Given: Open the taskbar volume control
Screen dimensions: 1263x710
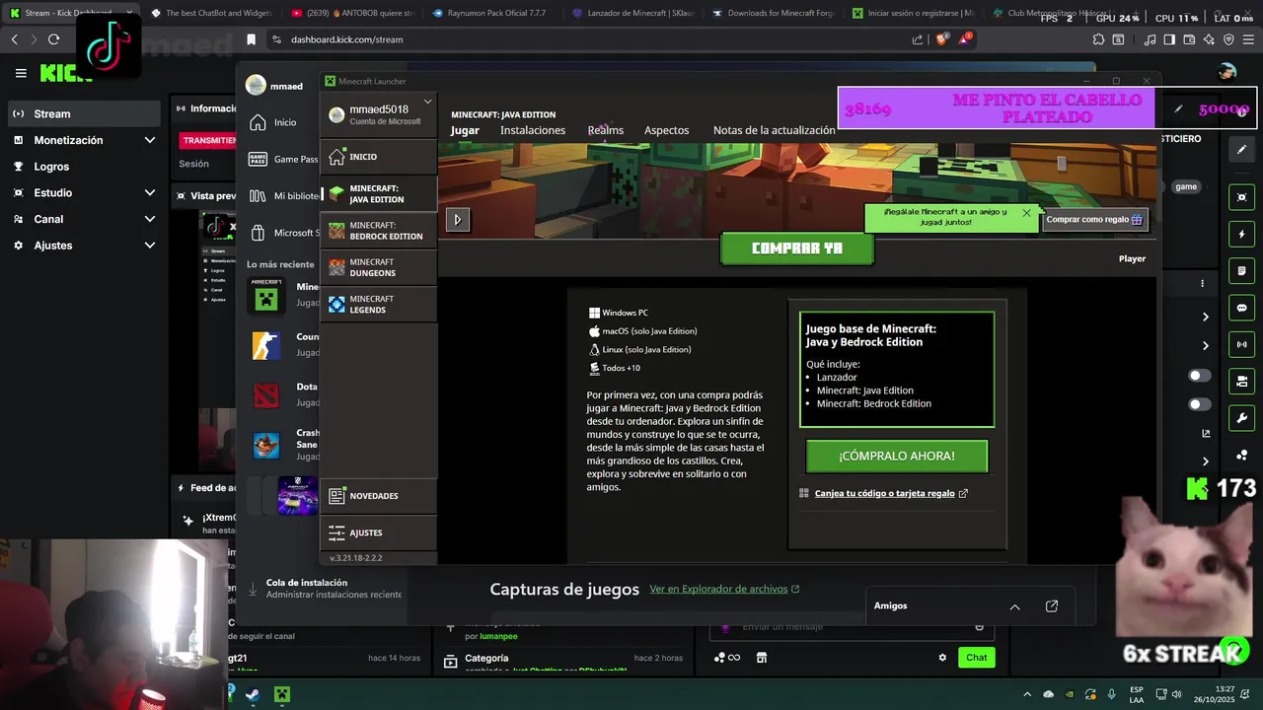Looking at the screenshot, I should (1176, 694).
